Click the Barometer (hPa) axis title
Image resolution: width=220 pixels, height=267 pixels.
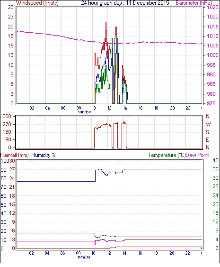194,3
